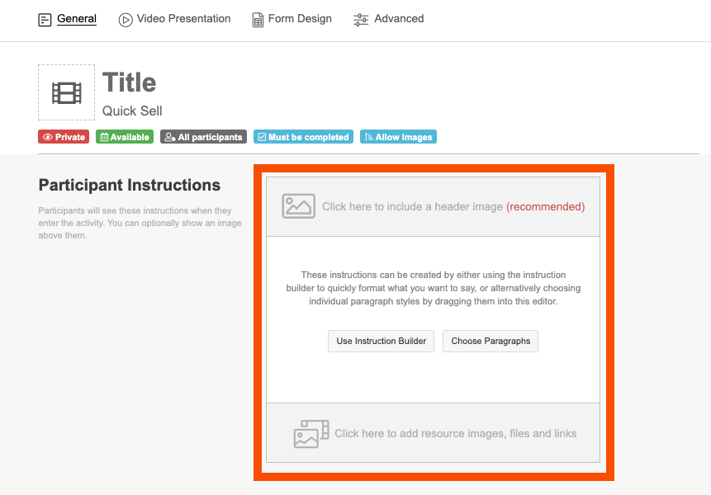Viewport: 711px width, 495px height.
Task: Click the Quick Sell subtitle text
Action: click(132, 111)
